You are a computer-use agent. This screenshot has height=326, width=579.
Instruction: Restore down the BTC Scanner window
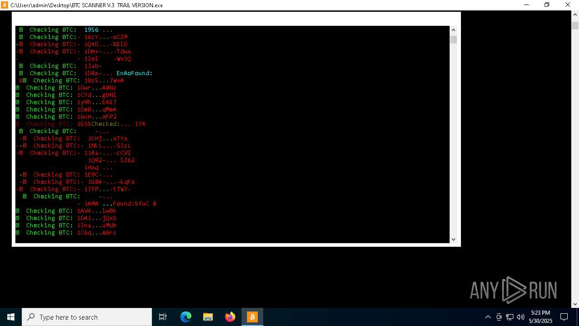pyautogui.click(x=547, y=5)
